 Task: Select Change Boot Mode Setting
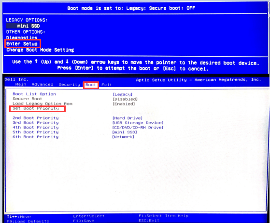click(40, 50)
